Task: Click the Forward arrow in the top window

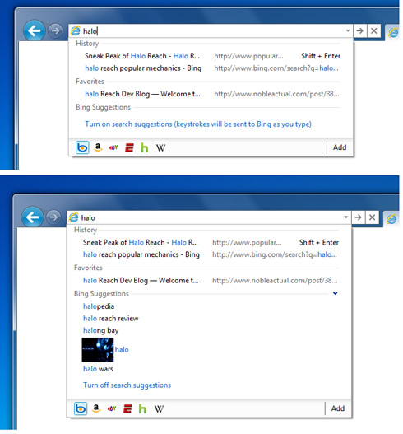Action: pos(55,30)
